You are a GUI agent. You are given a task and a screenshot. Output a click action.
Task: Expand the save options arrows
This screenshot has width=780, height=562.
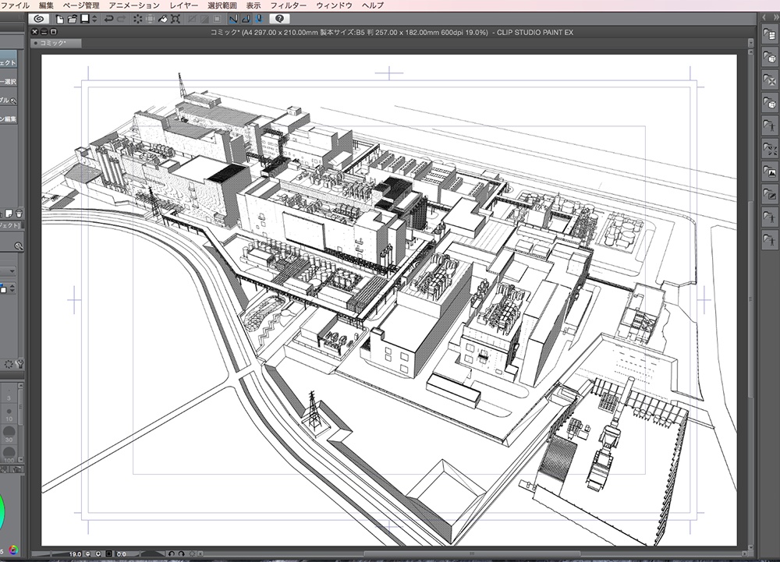94,18
